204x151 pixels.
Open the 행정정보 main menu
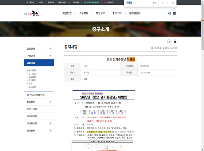coord(100,13)
